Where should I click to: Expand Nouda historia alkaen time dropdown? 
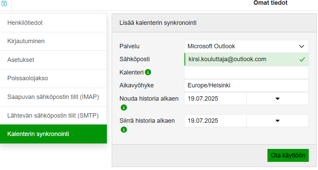click(x=277, y=99)
